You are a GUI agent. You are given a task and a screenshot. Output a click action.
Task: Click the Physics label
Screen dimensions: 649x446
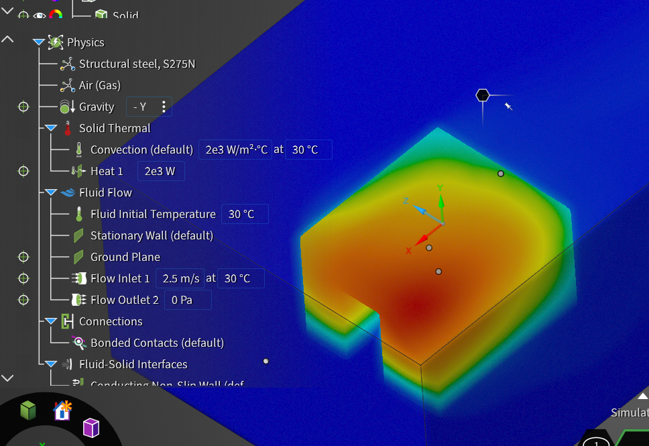click(86, 42)
